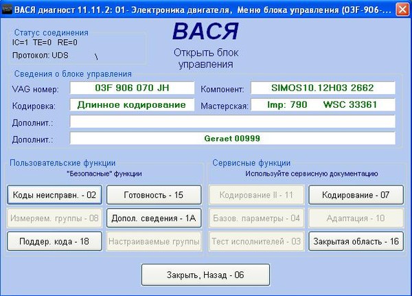Click the IC=1 TE=0 RE=0 status line
The image size is (412, 296).
45,43
